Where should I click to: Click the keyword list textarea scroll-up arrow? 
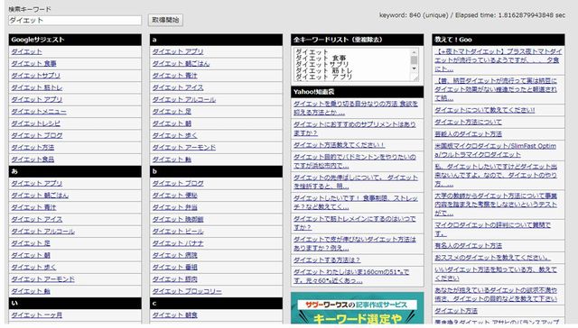coord(414,52)
